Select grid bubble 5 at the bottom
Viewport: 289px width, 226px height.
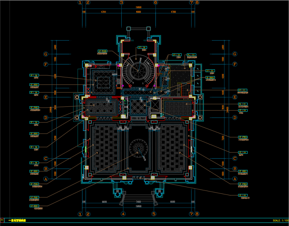(154, 214)
